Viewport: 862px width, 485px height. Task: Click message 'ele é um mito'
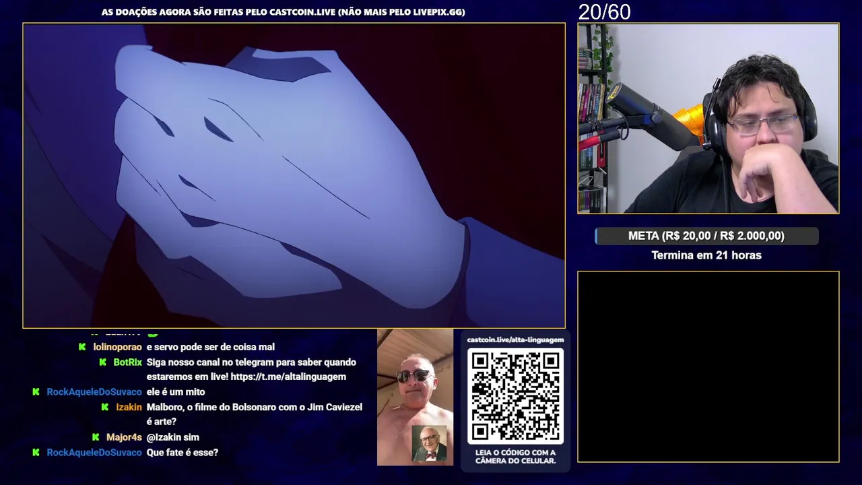coord(176,392)
